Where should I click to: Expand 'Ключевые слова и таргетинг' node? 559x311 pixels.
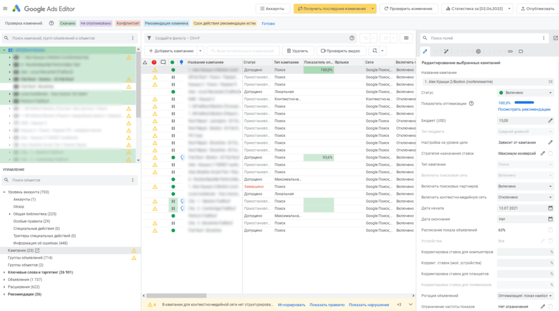(4, 272)
